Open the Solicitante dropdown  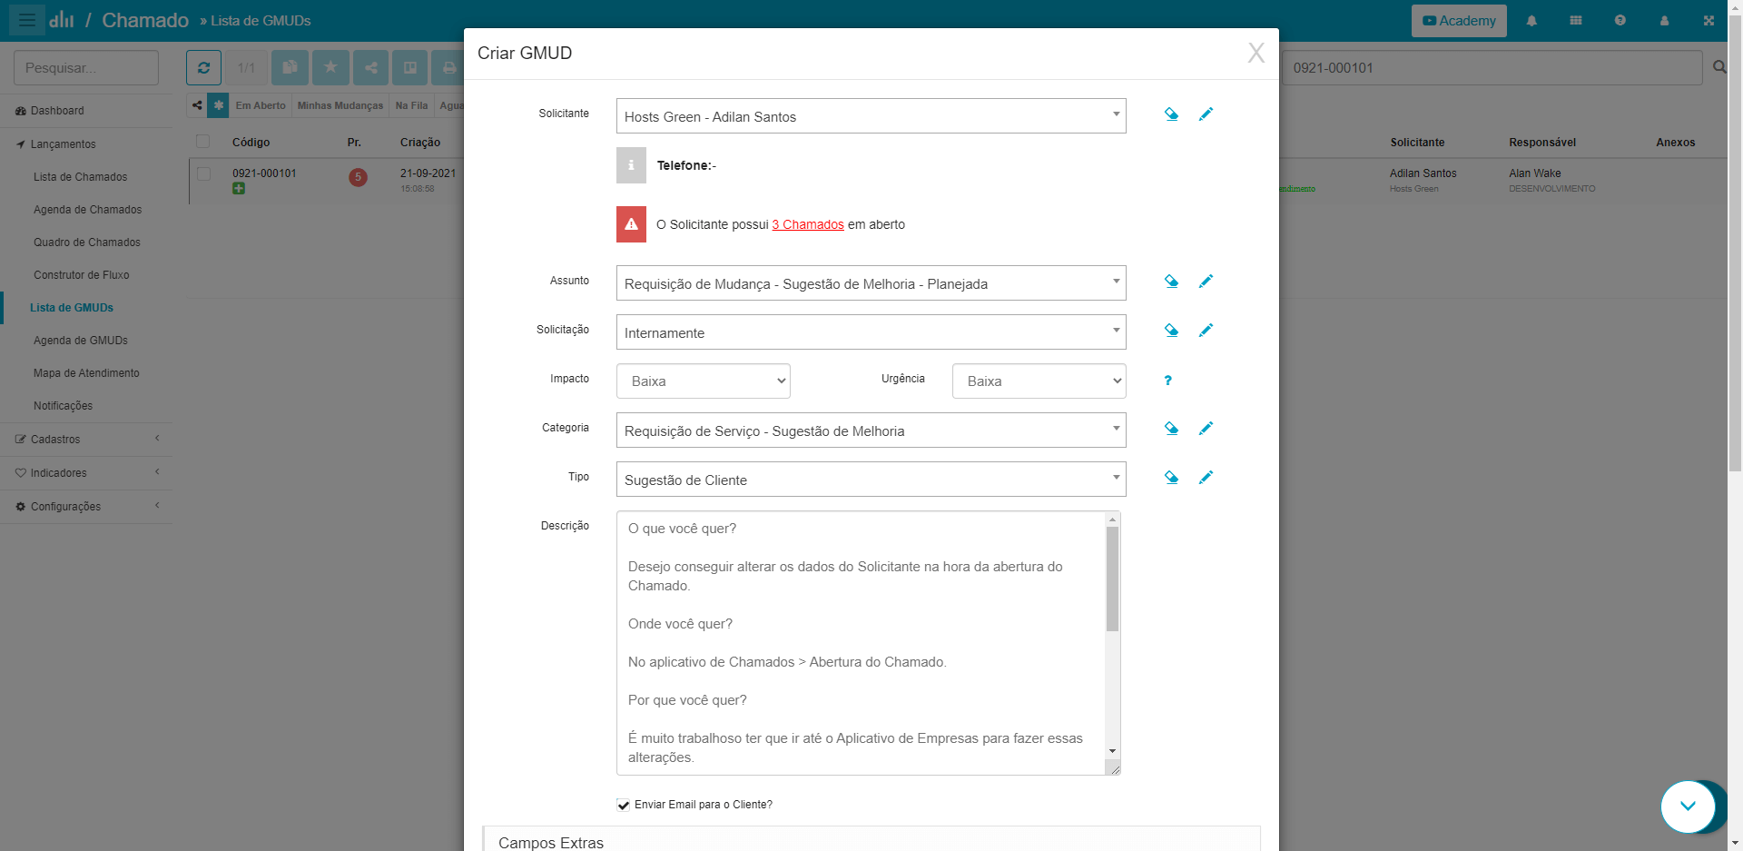point(871,116)
